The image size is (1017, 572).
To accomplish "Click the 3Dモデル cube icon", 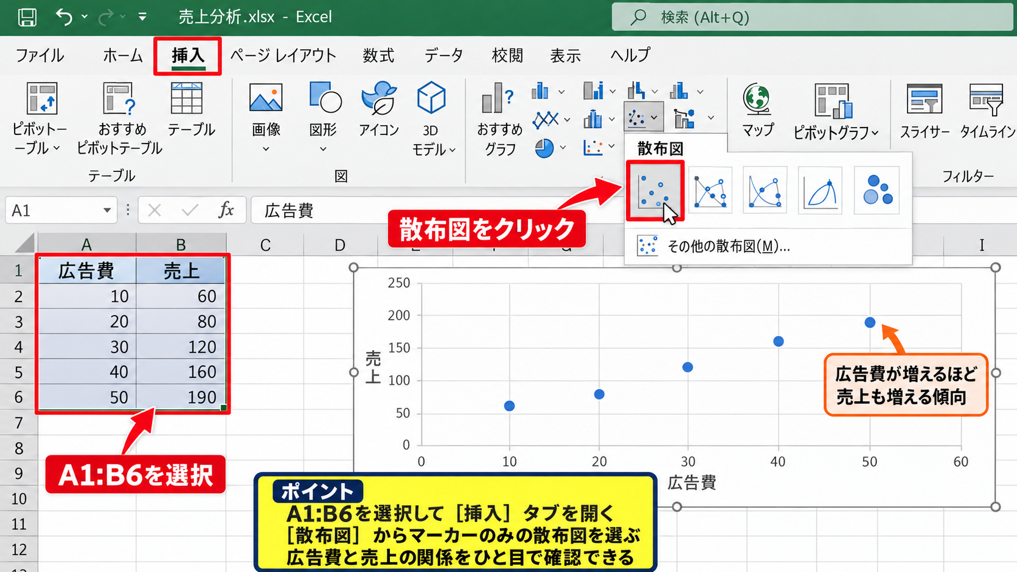I will click(431, 98).
